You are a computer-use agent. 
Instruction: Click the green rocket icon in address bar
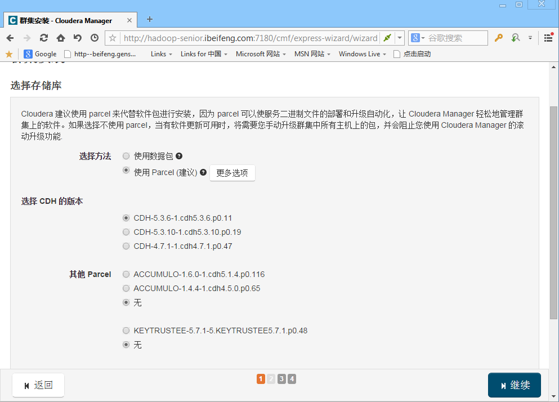(387, 38)
